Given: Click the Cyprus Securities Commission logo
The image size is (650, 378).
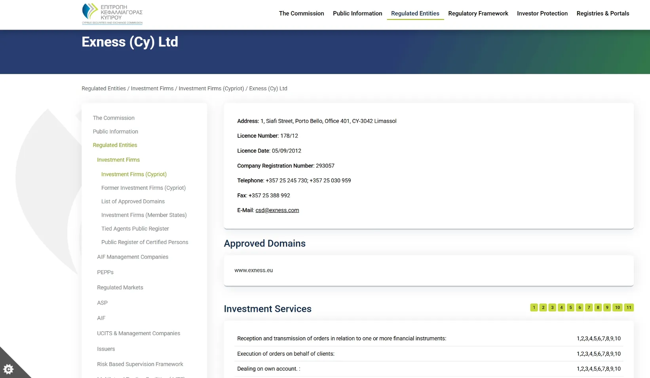Looking at the screenshot, I should 112,14.
